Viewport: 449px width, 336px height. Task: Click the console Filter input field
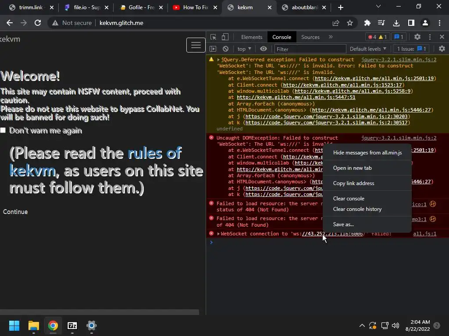310,49
